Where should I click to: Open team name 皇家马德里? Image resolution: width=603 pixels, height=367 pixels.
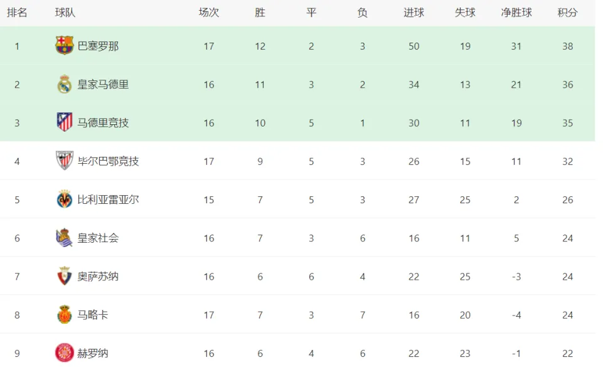pos(103,85)
